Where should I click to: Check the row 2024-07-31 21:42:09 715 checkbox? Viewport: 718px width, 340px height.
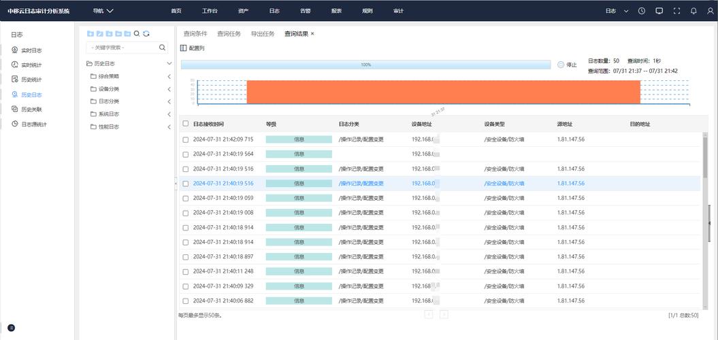[x=185, y=139]
